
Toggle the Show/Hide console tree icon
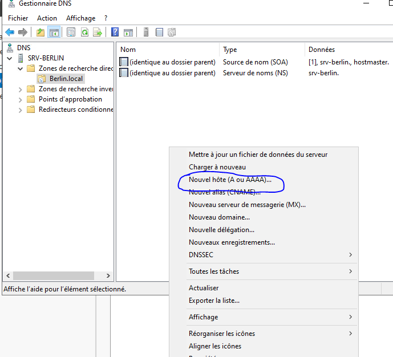click(x=54, y=32)
